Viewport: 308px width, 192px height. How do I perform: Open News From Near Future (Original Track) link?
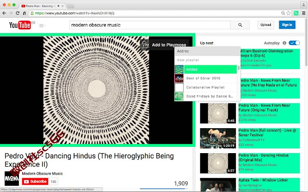(264, 108)
